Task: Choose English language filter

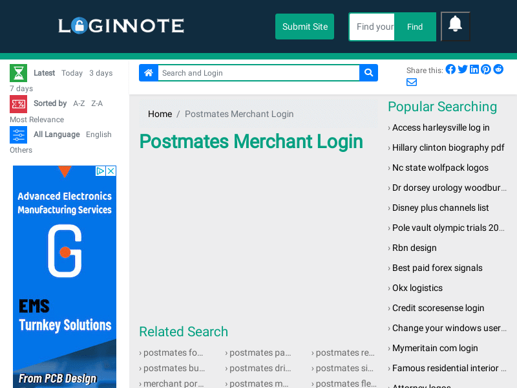Action: click(x=99, y=135)
